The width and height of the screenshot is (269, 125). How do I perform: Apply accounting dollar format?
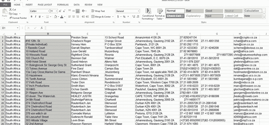tap(118, 17)
